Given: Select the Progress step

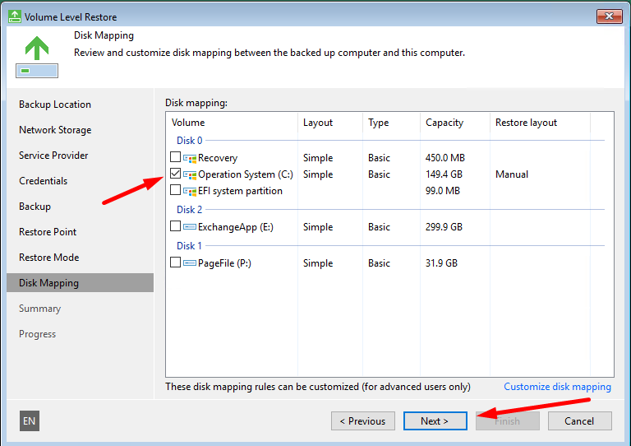Looking at the screenshot, I should 38,334.
